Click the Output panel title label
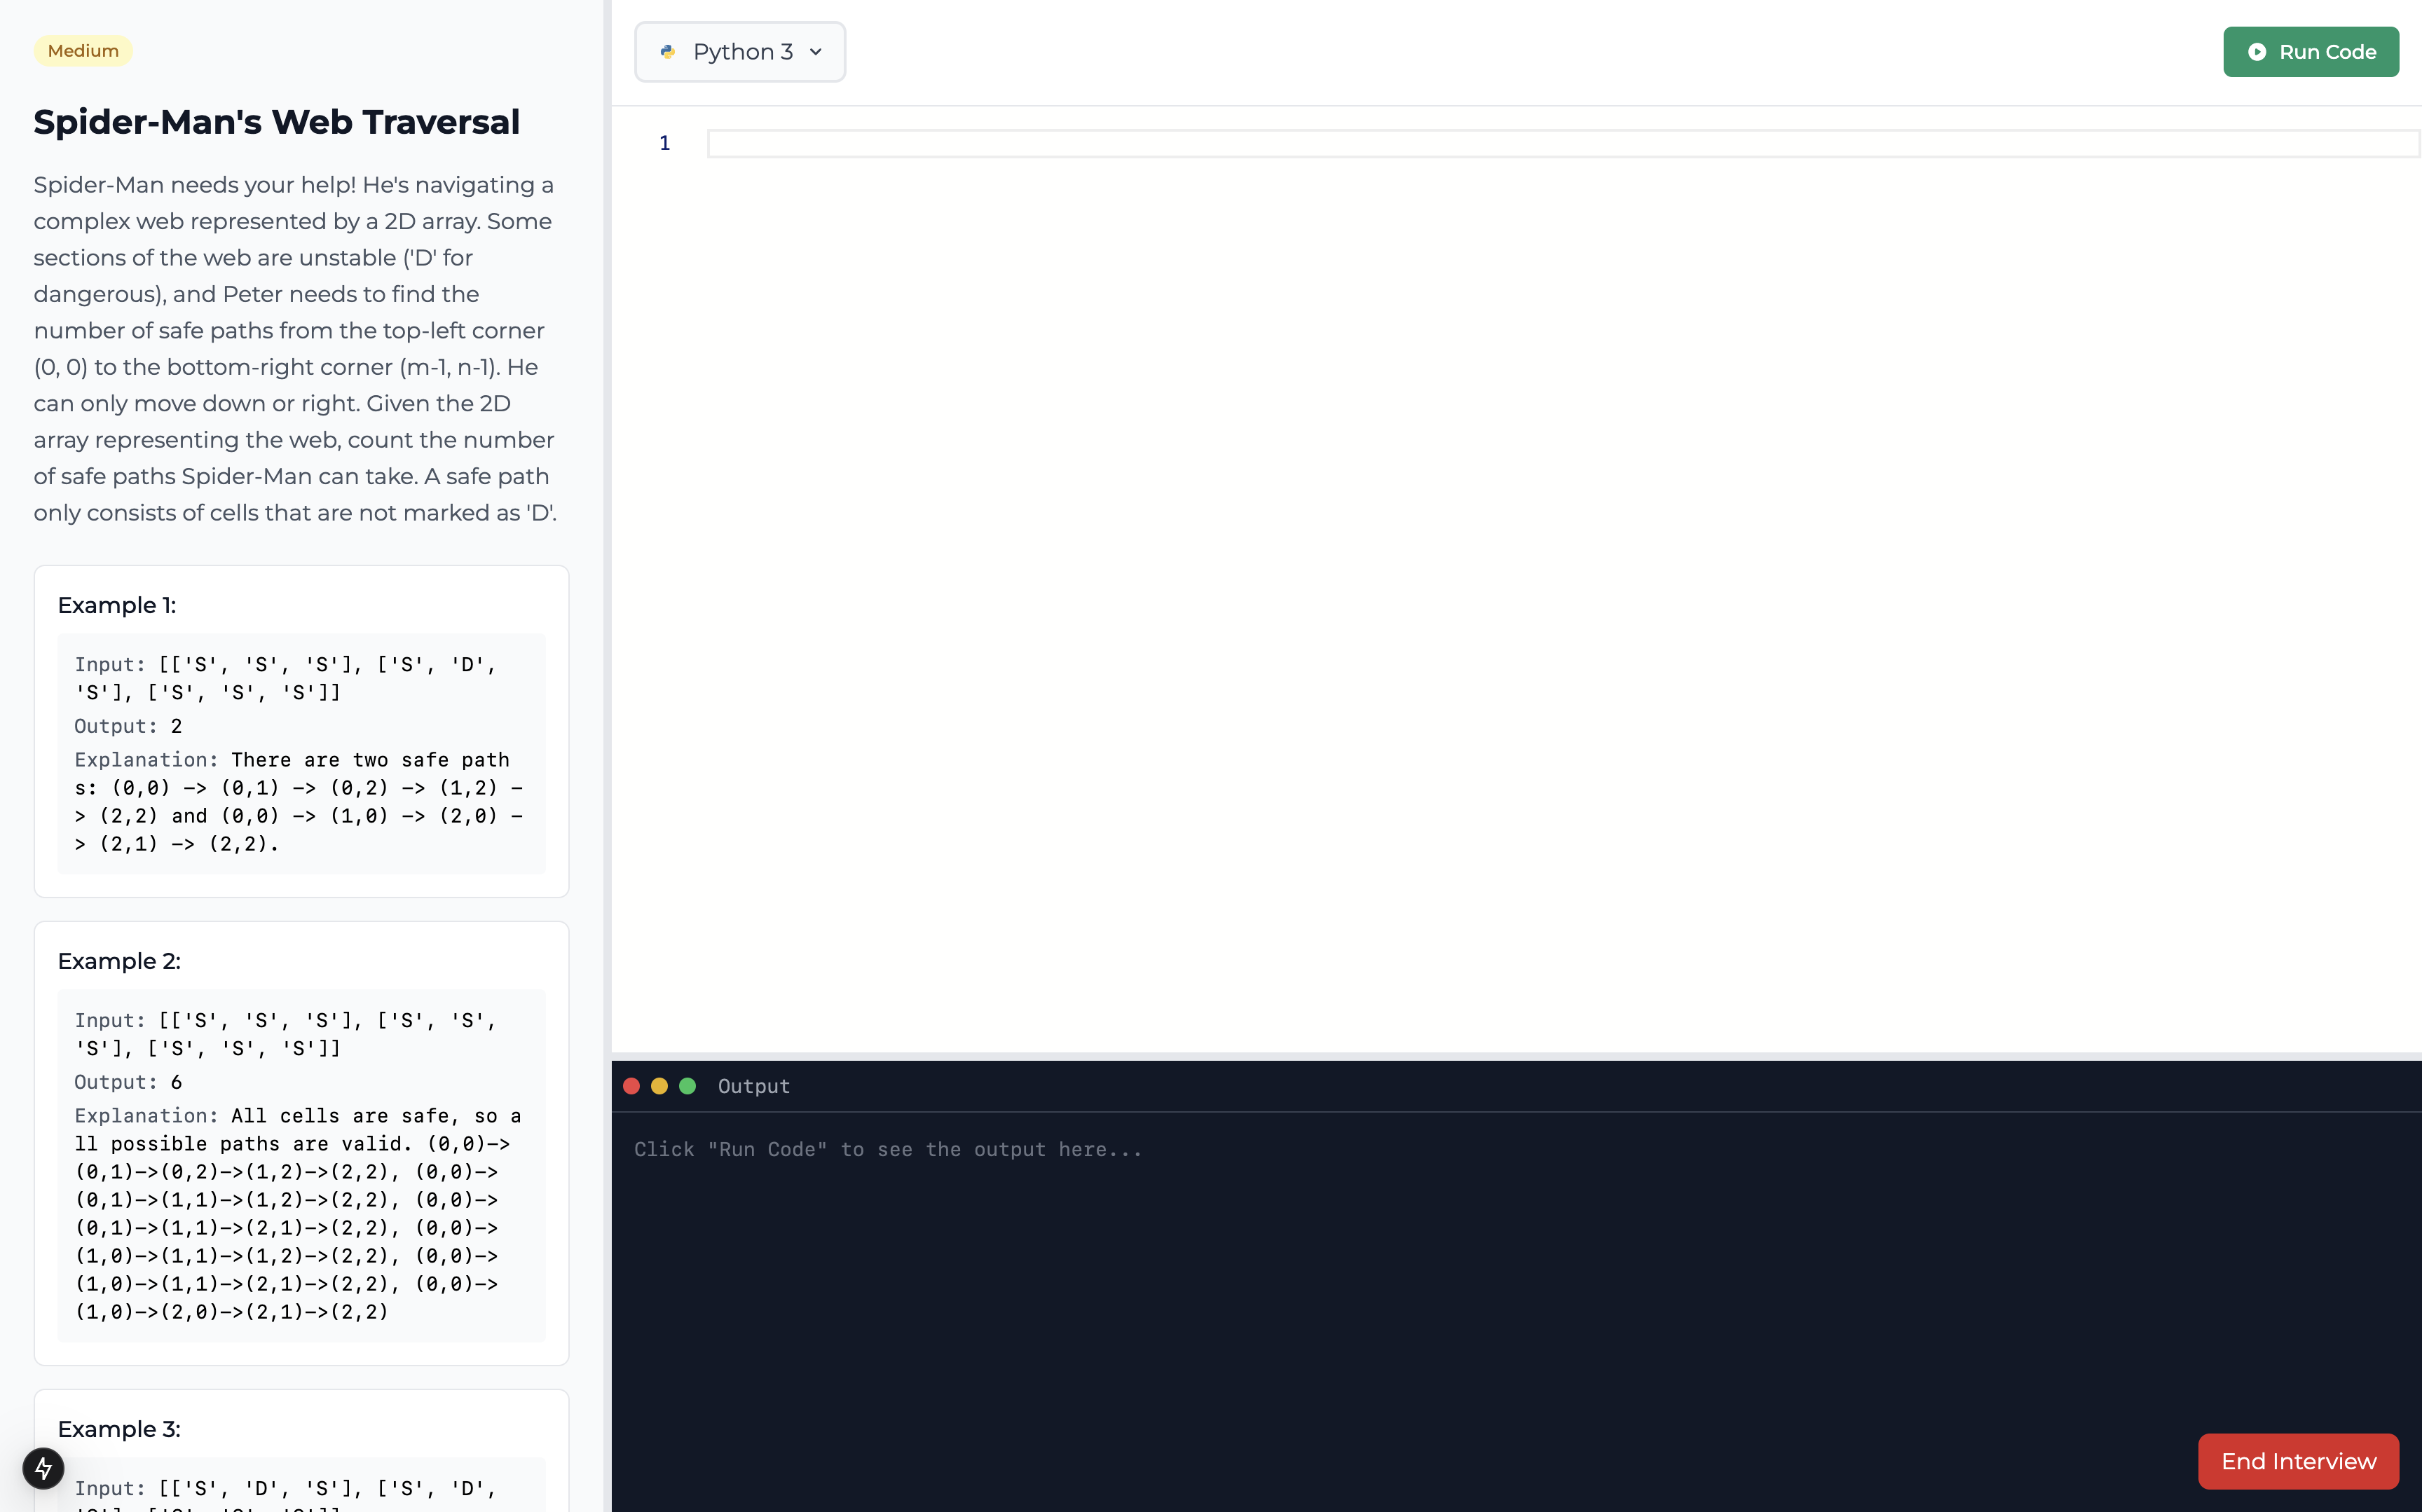 coord(753,1086)
